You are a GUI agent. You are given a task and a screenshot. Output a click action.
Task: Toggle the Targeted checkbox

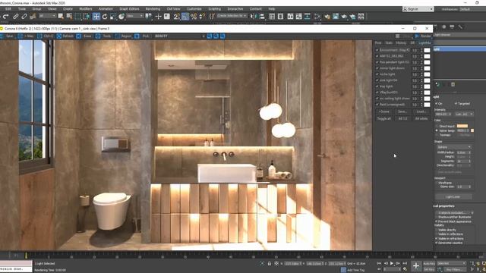coord(456,103)
